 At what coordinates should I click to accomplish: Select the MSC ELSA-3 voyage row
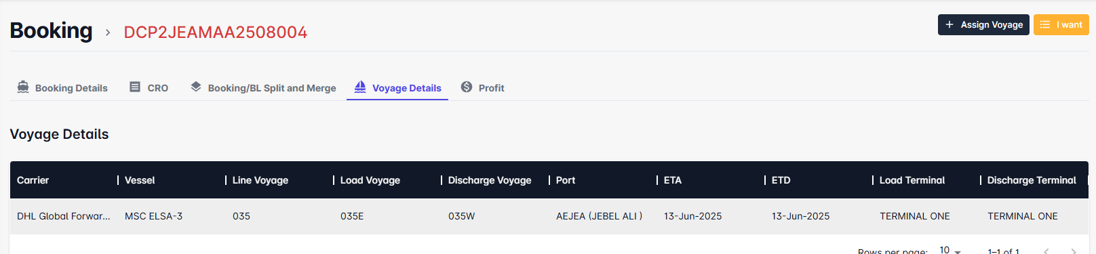[549, 216]
